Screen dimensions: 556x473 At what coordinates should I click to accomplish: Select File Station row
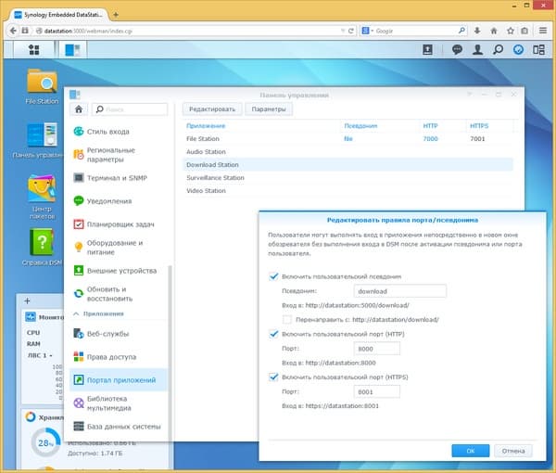coord(347,139)
